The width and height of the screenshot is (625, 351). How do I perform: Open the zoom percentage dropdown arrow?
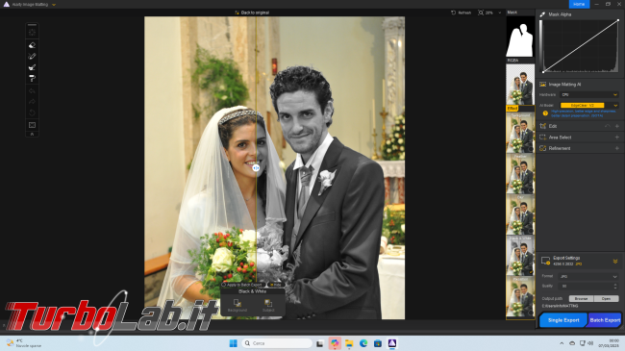coord(500,13)
